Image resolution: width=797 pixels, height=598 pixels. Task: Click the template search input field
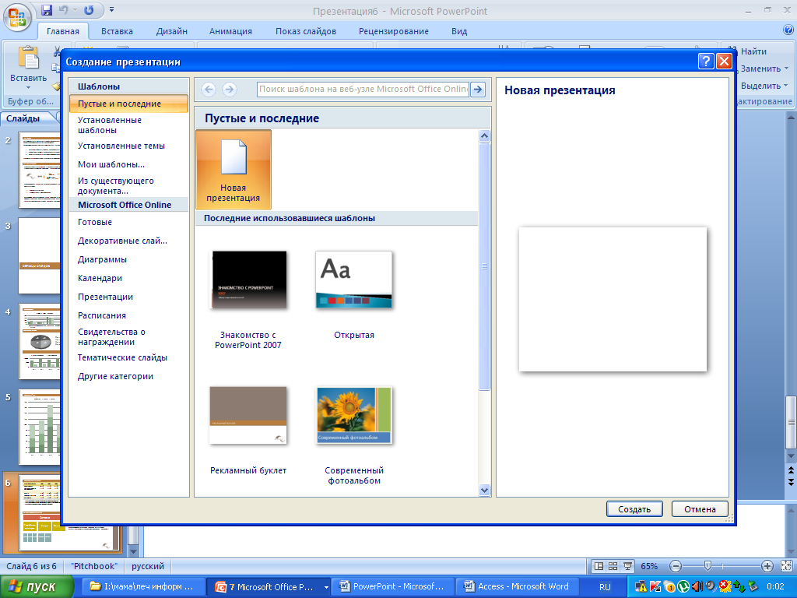[363, 89]
